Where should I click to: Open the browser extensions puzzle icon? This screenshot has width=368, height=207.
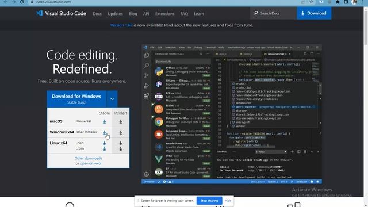click(338, 2)
